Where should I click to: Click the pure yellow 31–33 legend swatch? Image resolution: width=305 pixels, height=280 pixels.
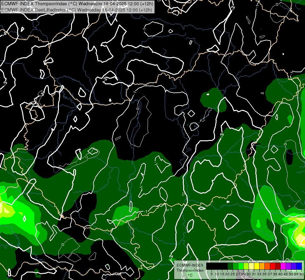pos(257,266)
